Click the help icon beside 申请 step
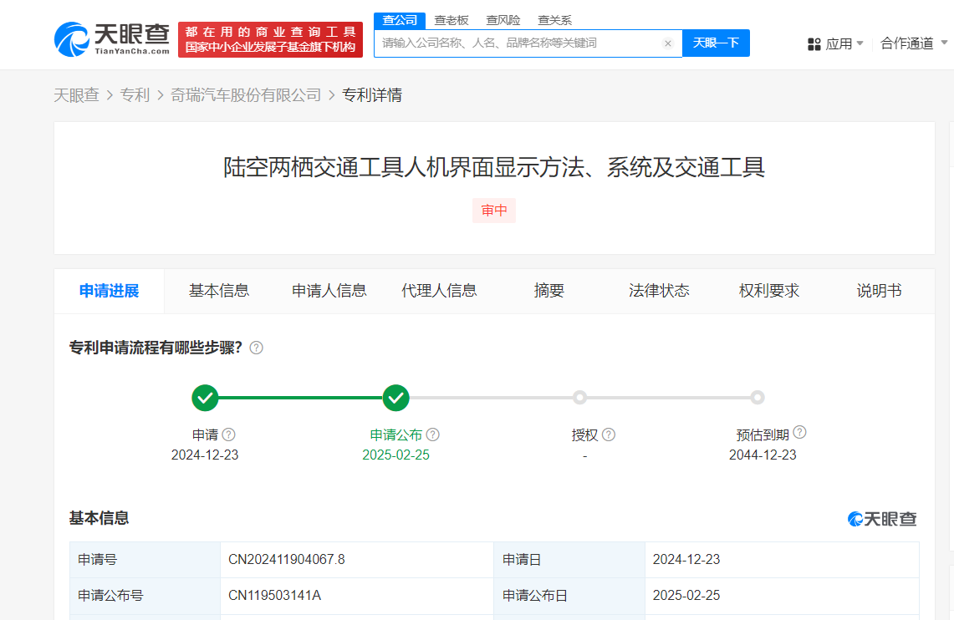 pyautogui.click(x=229, y=435)
